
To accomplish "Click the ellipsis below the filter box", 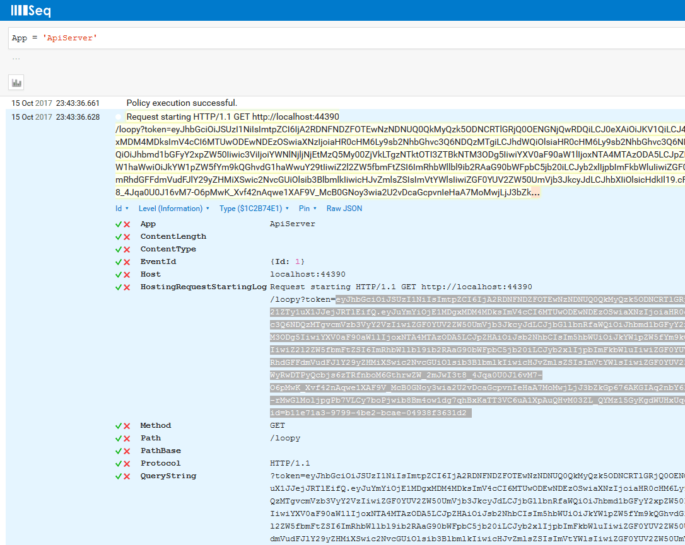I will coord(16,60).
